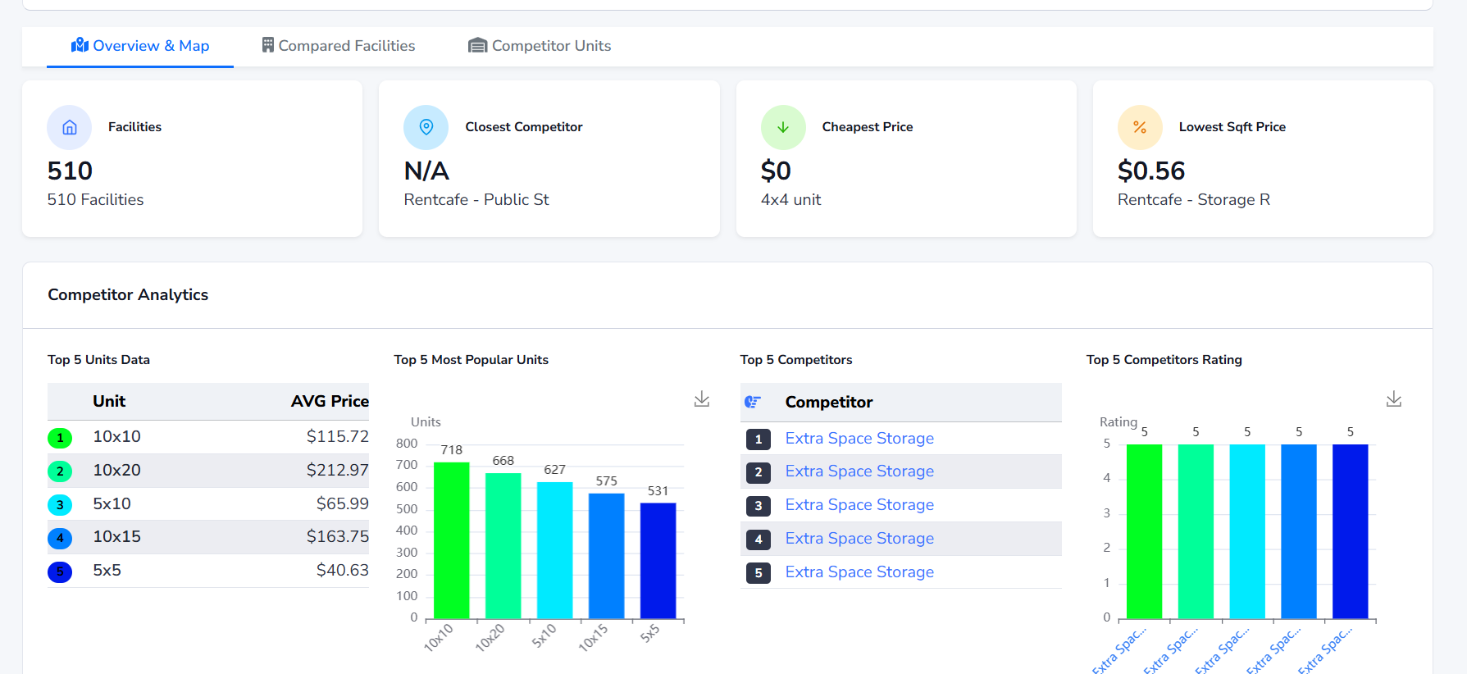The width and height of the screenshot is (1467, 674).
Task: Click the Lowest Sqft Price percent icon
Action: click(x=1140, y=127)
